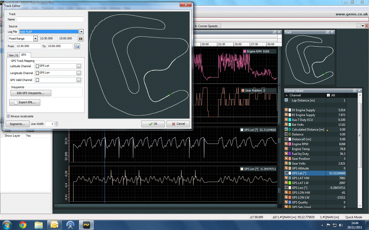Click the range marker icon beside 15:00.000
Viewport: 369px width, 230px height.
(81, 39)
